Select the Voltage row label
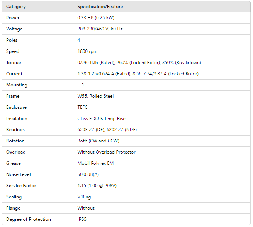253x227 pixels. click(x=14, y=29)
